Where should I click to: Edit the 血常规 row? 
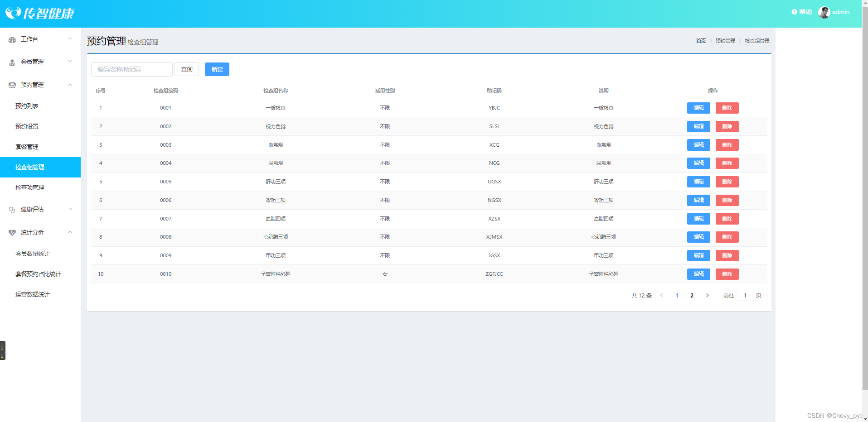pos(698,145)
